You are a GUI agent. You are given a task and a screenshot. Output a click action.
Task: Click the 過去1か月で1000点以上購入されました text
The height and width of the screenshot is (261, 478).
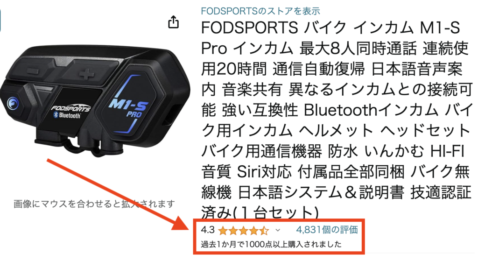pyautogui.click(x=271, y=244)
